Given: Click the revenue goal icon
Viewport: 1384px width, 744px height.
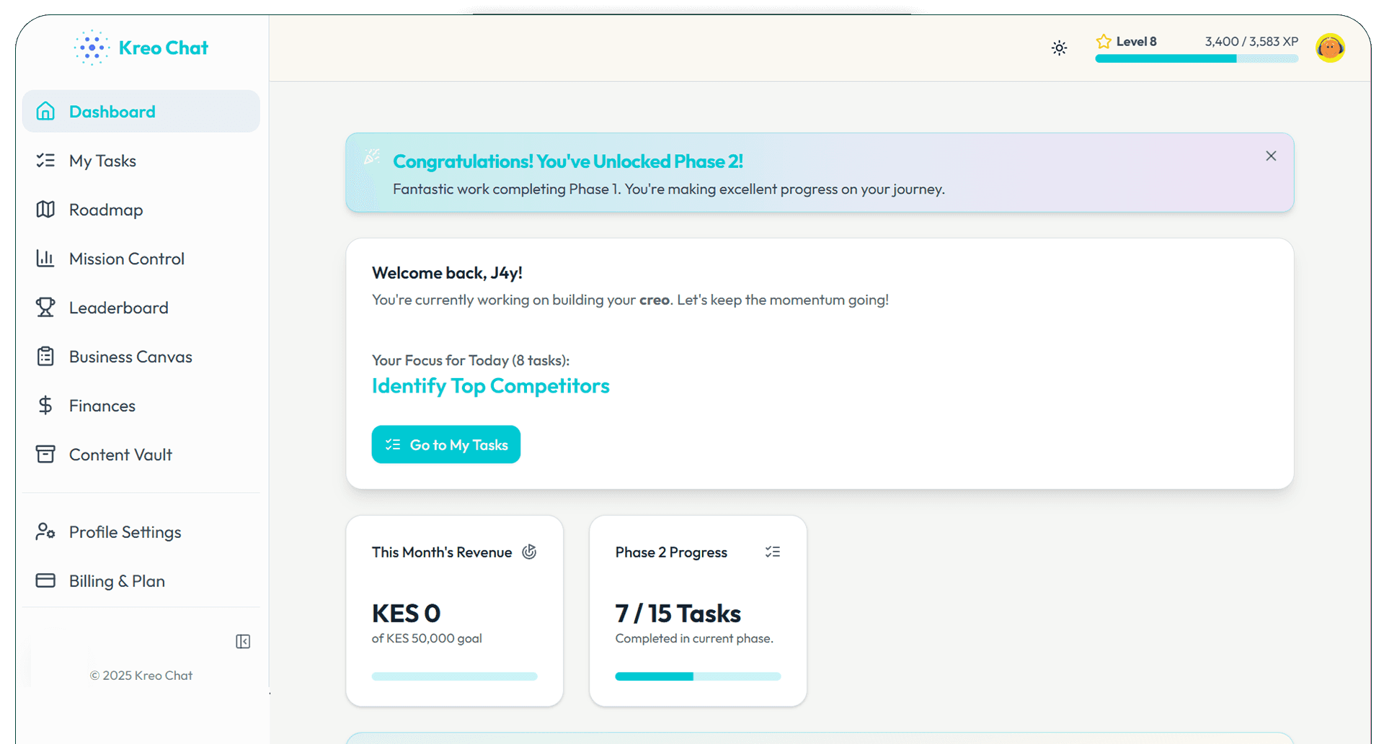Looking at the screenshot, I should [529, 552].
